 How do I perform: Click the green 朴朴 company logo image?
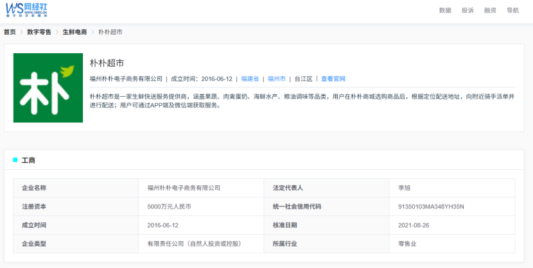point(48,88)
